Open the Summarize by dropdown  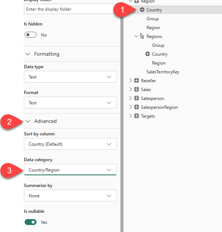tap(70, 196)
